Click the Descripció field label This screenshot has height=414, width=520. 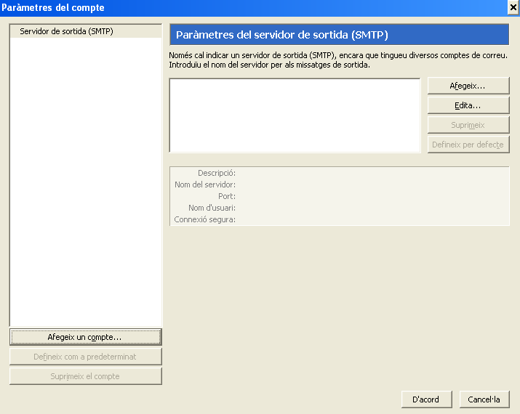point(216,174)
